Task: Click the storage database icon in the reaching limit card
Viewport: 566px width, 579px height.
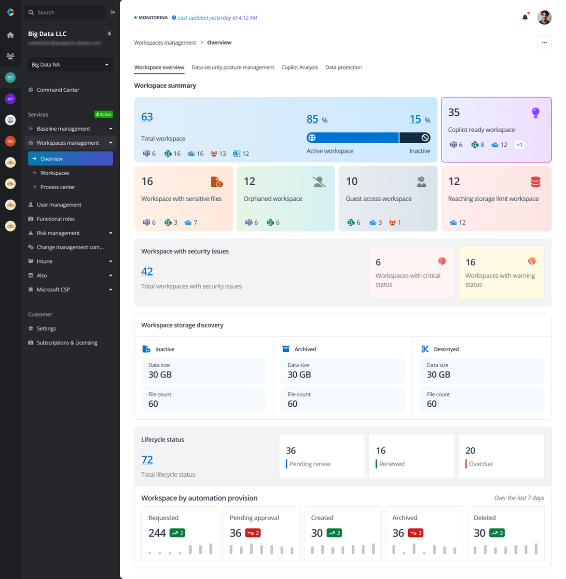Action: point(536,182)
